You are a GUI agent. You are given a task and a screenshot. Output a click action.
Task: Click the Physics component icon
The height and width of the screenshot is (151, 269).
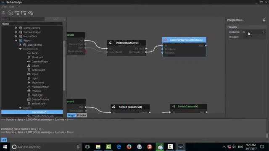coord(29,91)
